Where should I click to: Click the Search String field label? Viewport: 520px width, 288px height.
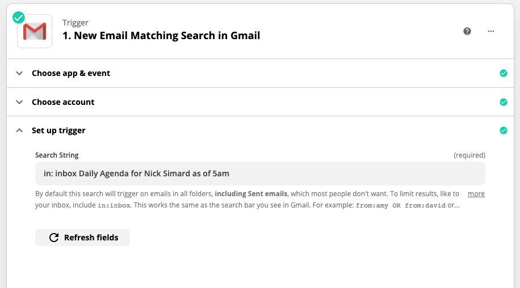pos(57,155)
